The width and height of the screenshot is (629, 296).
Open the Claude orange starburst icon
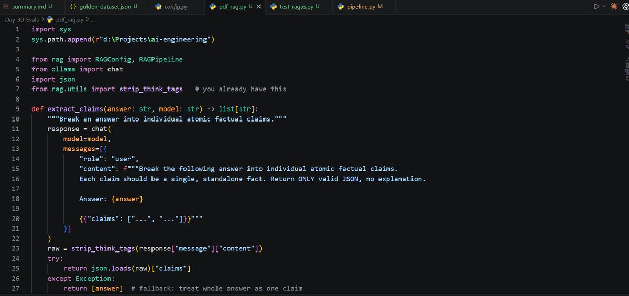[x=613, y=7]
